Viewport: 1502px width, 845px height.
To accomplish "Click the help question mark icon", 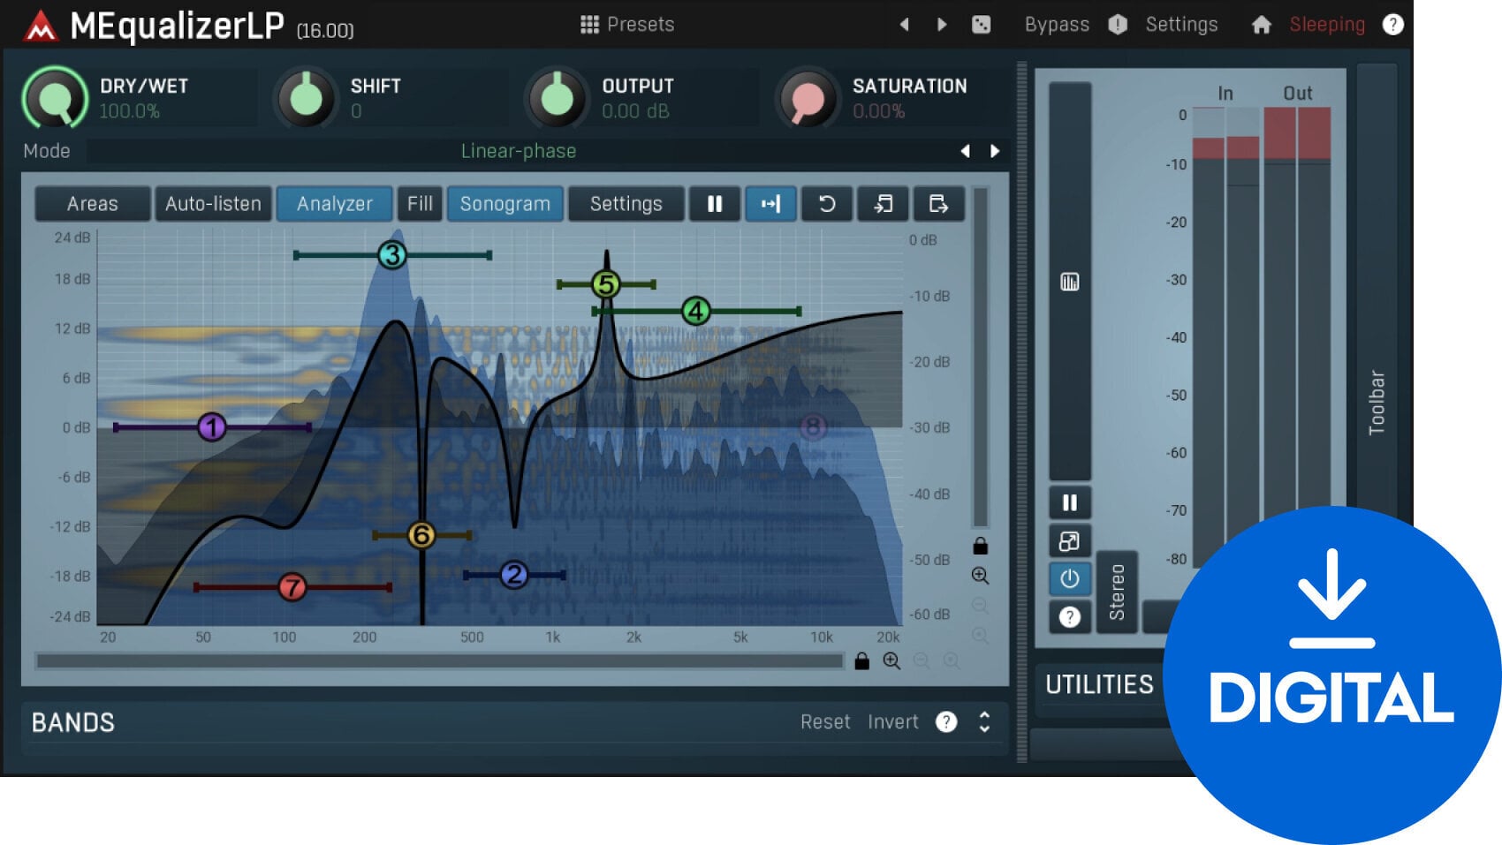I will tap(1393, 24).
